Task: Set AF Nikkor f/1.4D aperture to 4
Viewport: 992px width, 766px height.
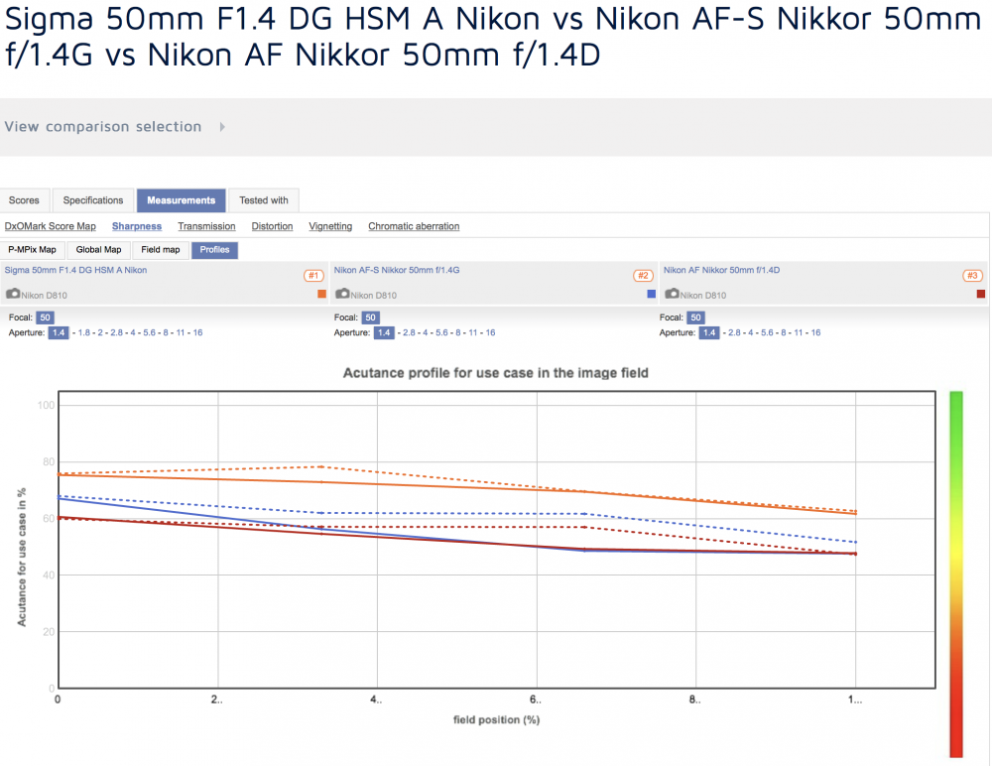Action: click(751, 332)
